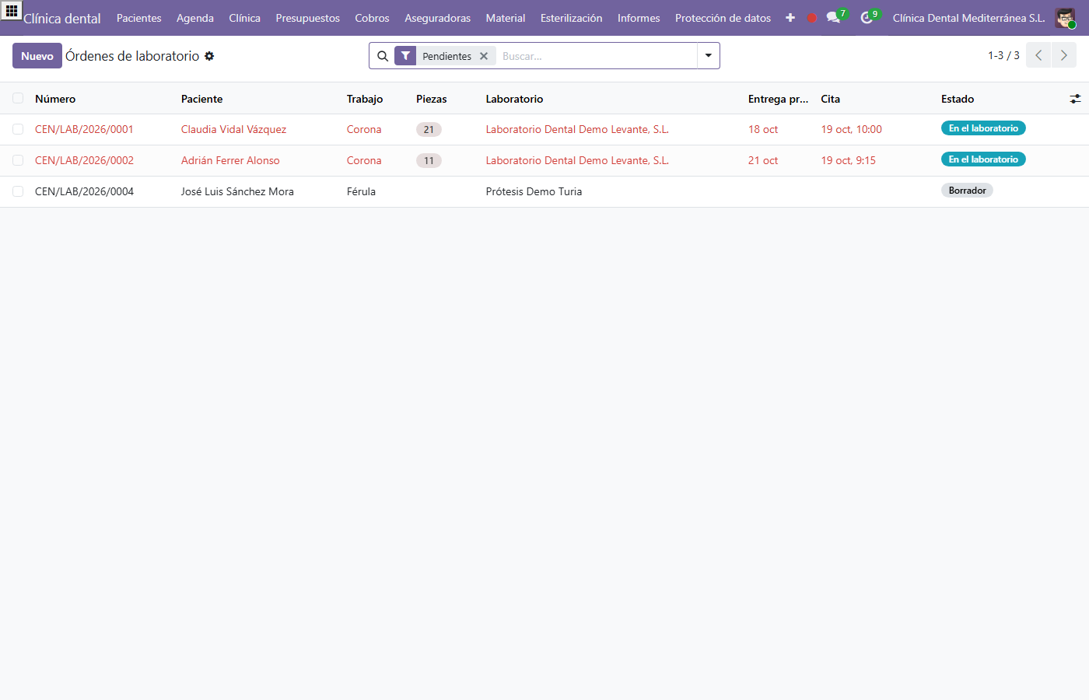Open the Pacientes menu
Viewport: 1089px width, 700px height.
[139, 18]
